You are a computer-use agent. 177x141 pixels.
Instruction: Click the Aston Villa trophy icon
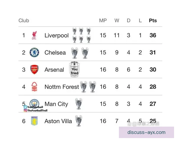click(x=78, y=121)
